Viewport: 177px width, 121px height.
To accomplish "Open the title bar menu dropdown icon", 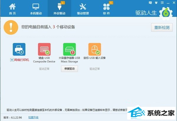I will point(162,3).
